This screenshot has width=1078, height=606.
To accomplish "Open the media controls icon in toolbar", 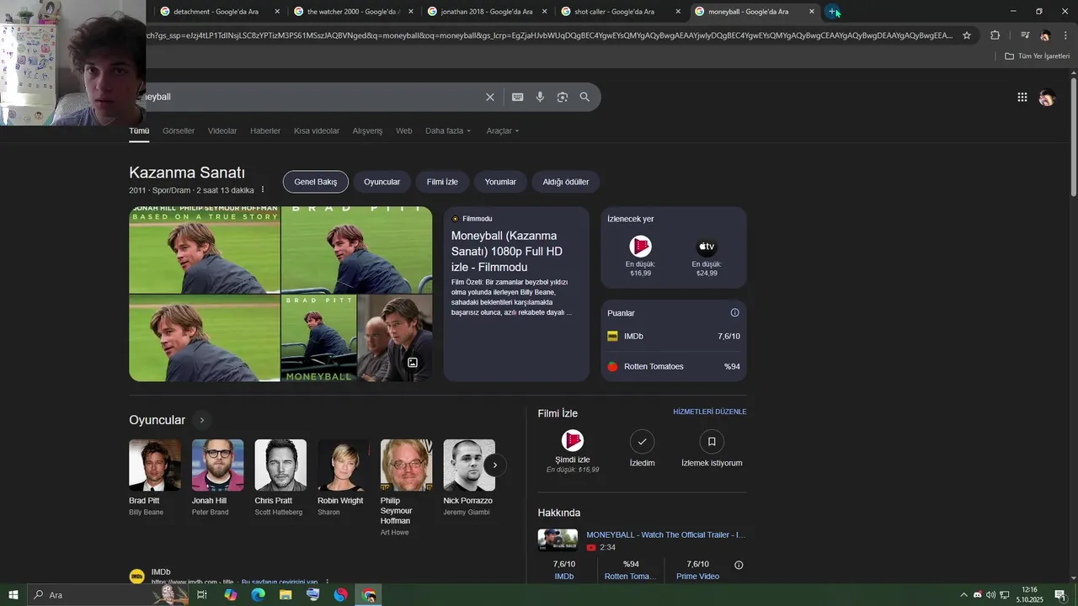I will (x=1025, y=35).
